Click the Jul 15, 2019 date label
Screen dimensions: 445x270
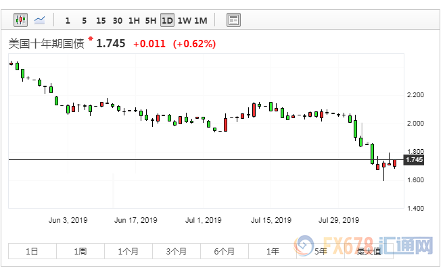click(x=271, y=220)
